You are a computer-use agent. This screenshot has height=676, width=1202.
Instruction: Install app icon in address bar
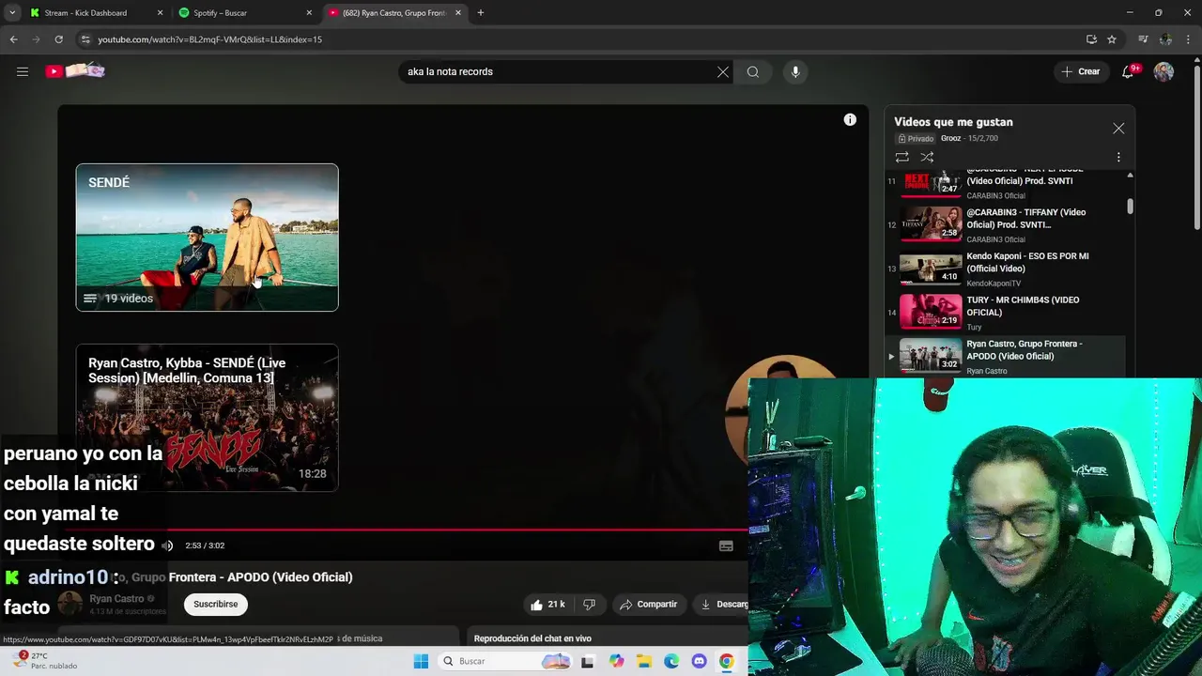pyautogui.click(x=1091, y=39)
